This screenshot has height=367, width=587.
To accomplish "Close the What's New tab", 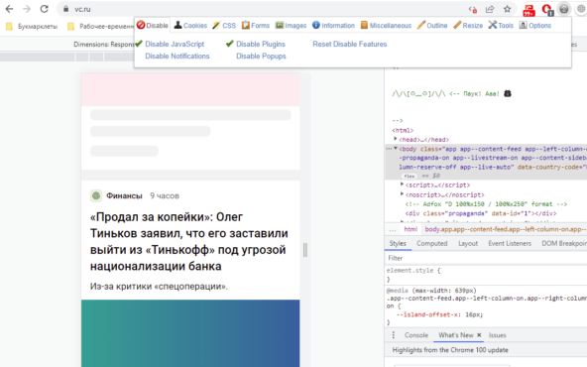I will point(479,335).
